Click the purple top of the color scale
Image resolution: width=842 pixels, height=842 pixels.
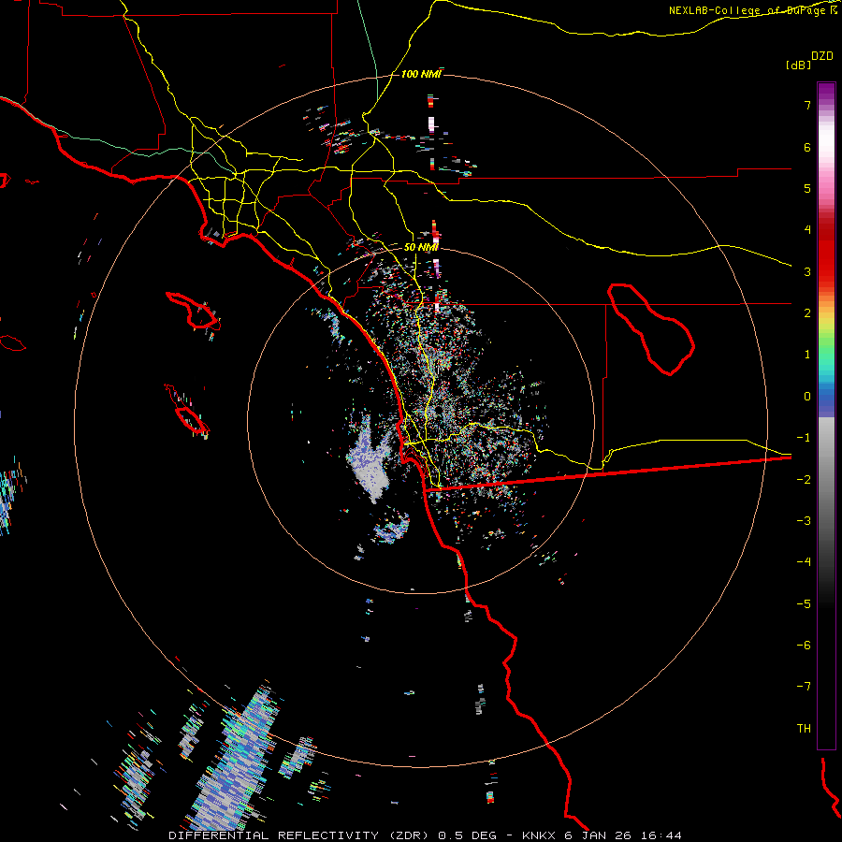tap(826, 92)
